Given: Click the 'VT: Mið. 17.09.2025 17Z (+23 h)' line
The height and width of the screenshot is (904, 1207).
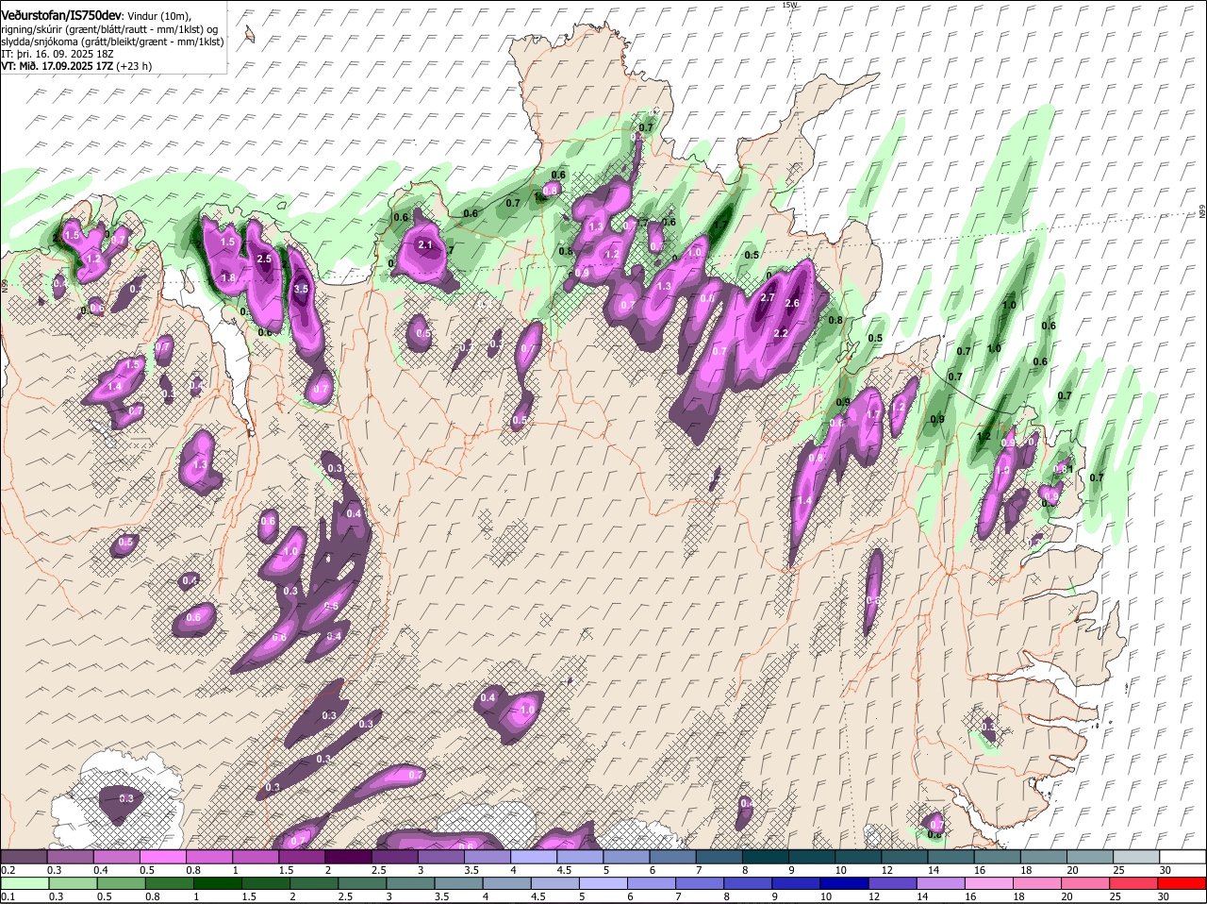Looking at the screenshot, I should pos(76,66).
